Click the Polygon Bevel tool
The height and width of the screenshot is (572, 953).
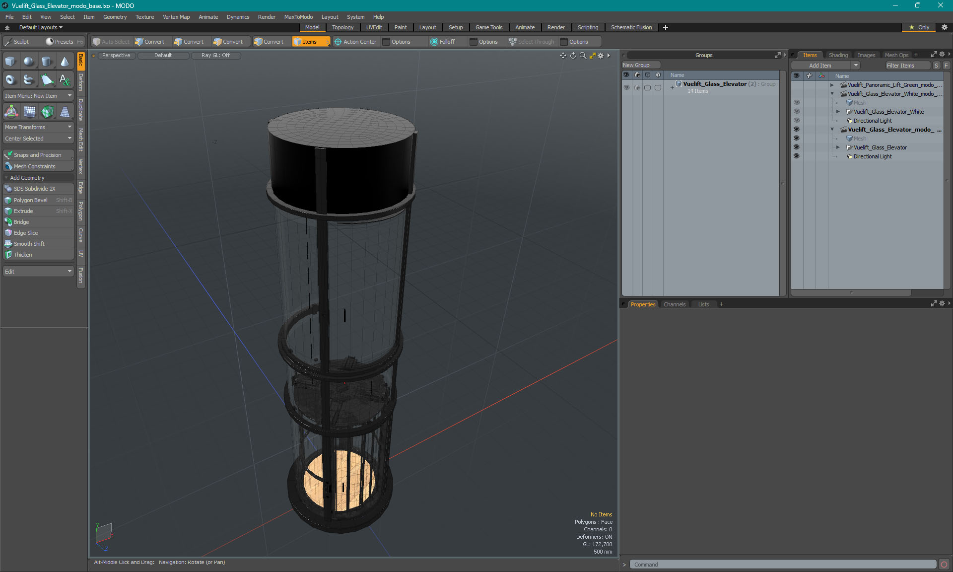point(38,200)
